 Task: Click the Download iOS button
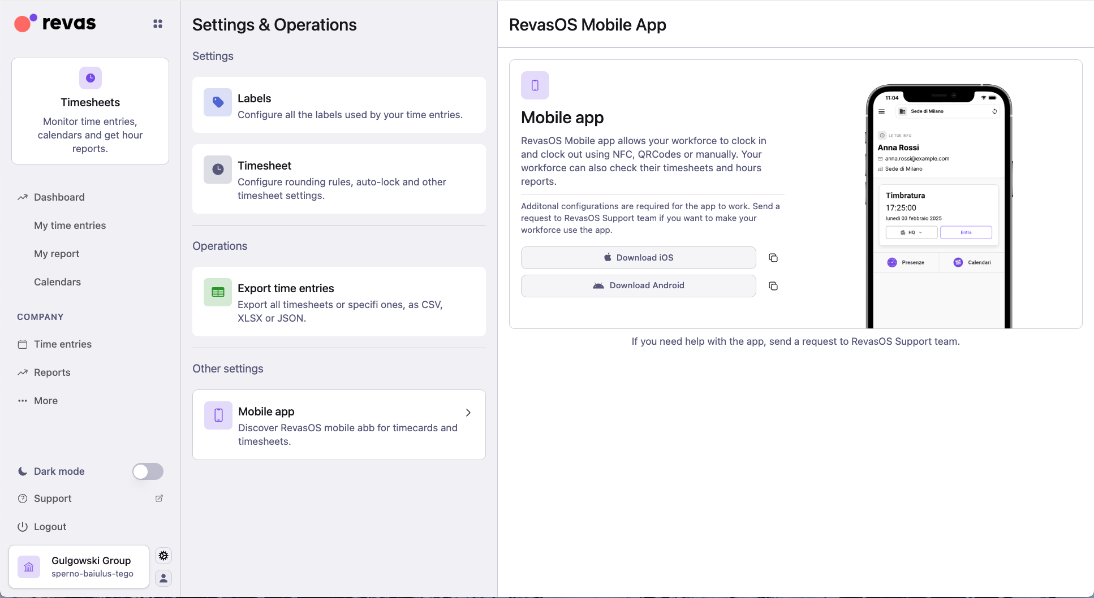tap(638, 257)
